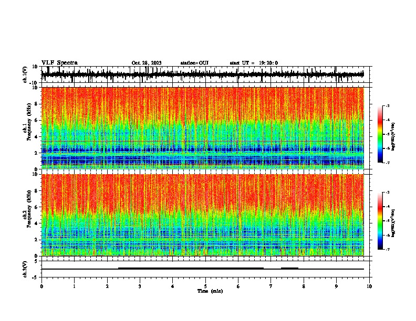
Task: Click the short thick ch.3 bar near 7.5 min
Action: 289,269
